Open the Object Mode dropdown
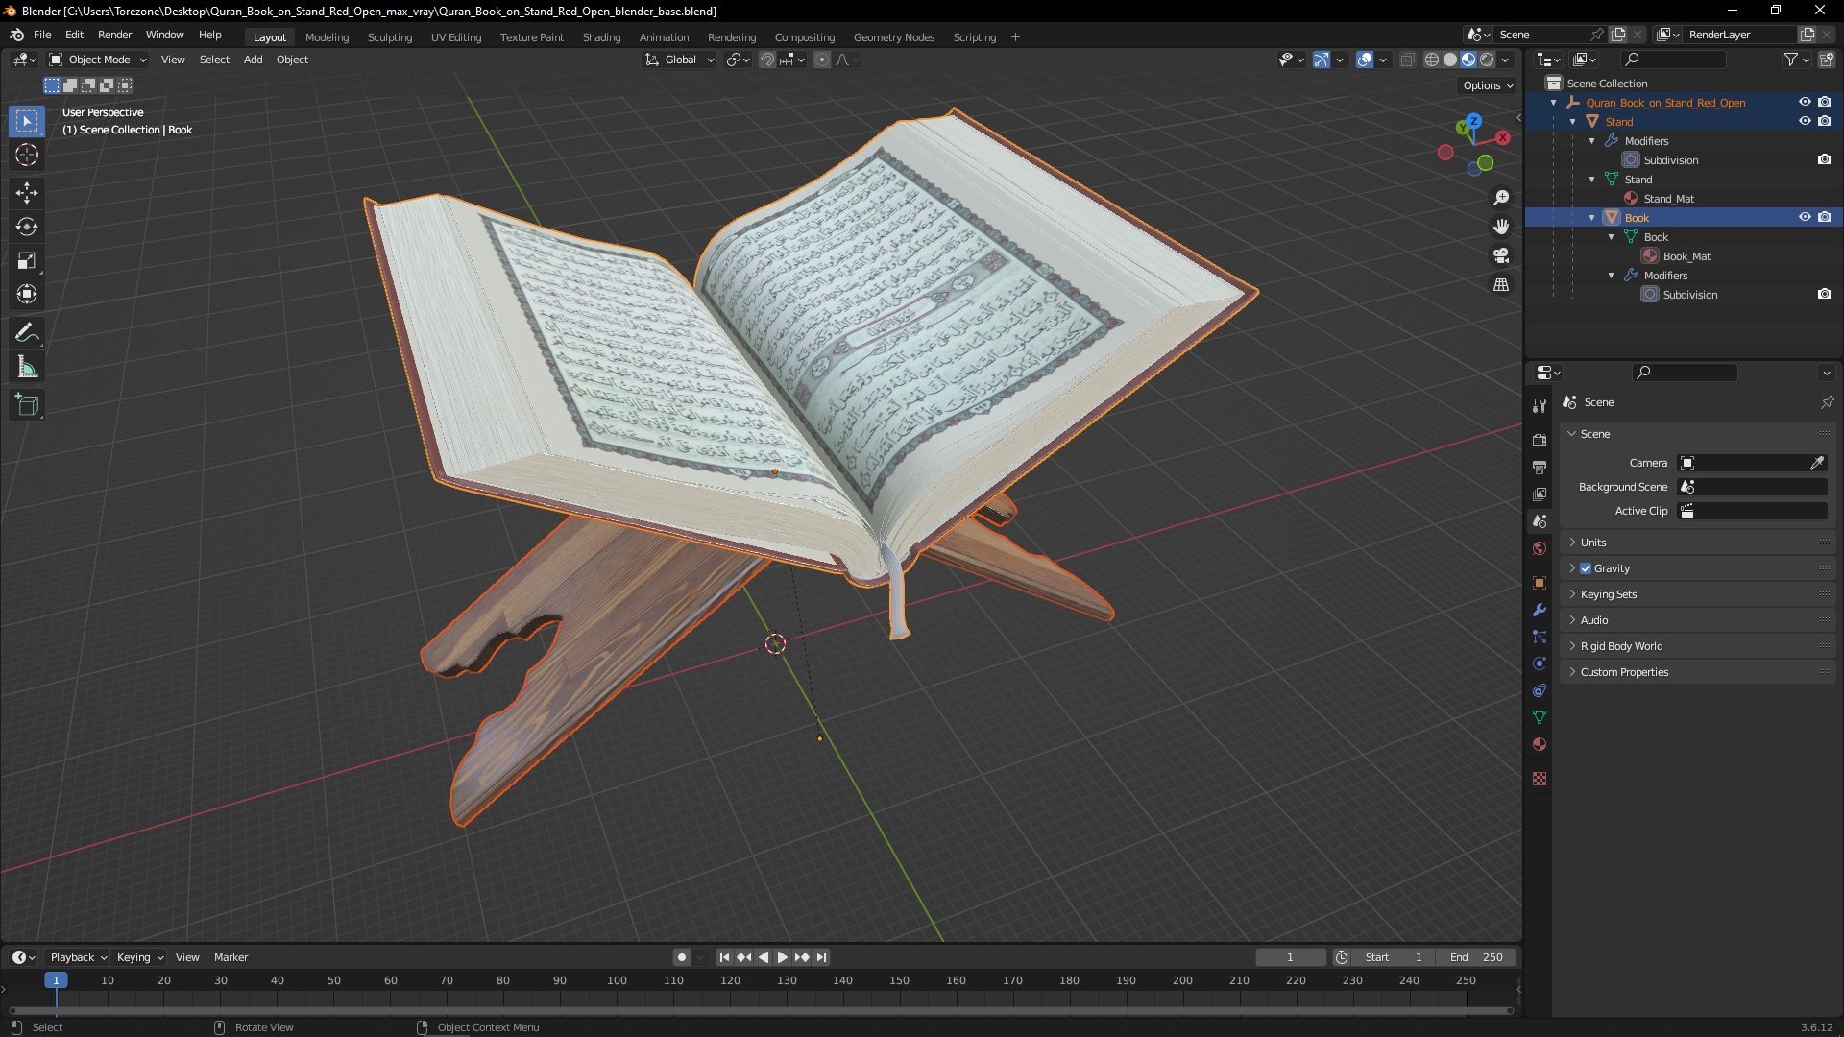 tap(98, 60)
